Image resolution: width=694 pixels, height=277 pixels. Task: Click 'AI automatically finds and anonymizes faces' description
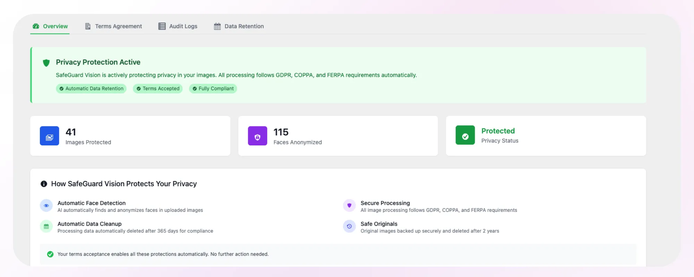(130, 210)
